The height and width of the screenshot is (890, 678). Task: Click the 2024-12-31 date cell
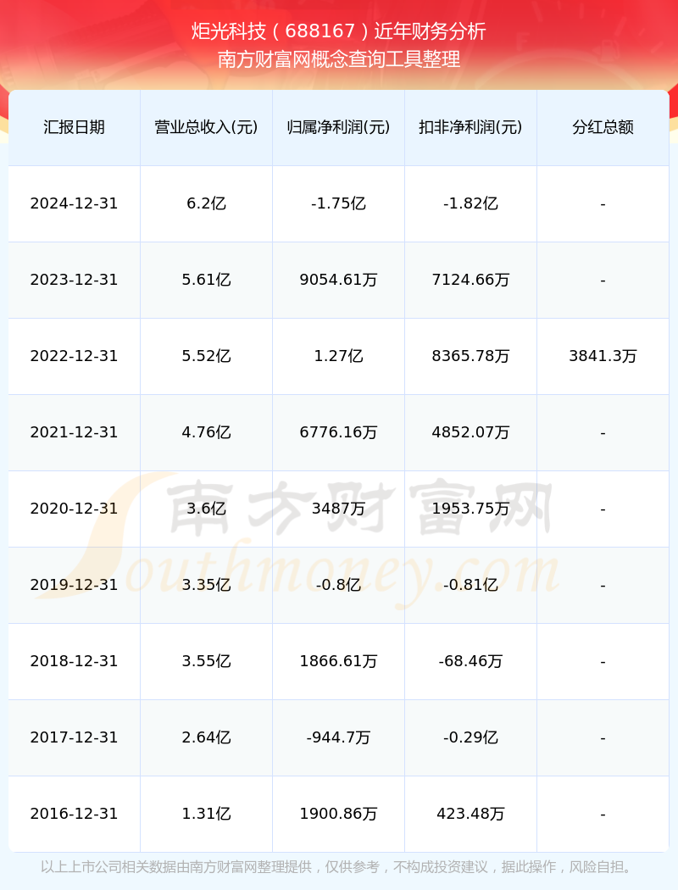coord(74,203)
